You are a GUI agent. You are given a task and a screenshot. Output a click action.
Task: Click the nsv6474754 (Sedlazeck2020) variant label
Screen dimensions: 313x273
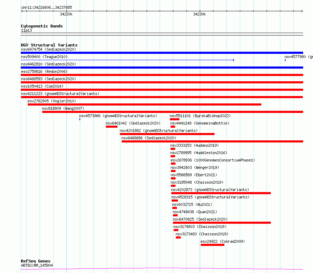click(x=49, y=49)
